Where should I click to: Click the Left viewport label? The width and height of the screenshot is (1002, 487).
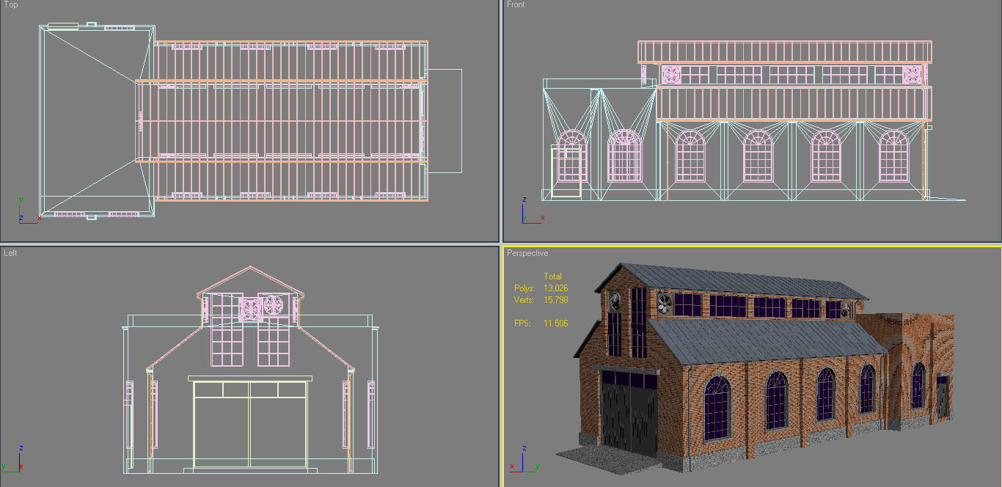(10, 253)
